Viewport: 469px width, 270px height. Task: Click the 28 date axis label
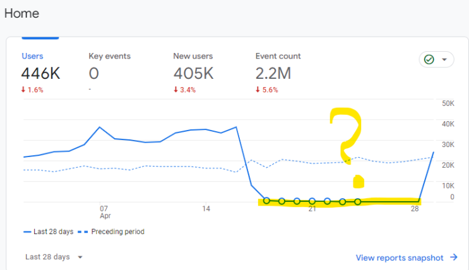tap(415, 209)
